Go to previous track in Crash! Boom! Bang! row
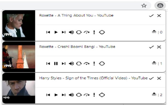This screenshot has height=105, width=168. [x=48, y=64]
